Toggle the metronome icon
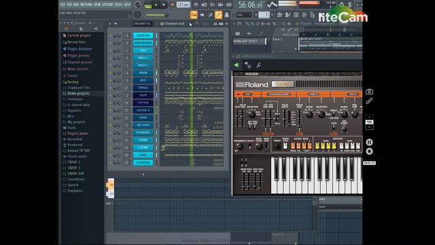 [x=196, y=5]
